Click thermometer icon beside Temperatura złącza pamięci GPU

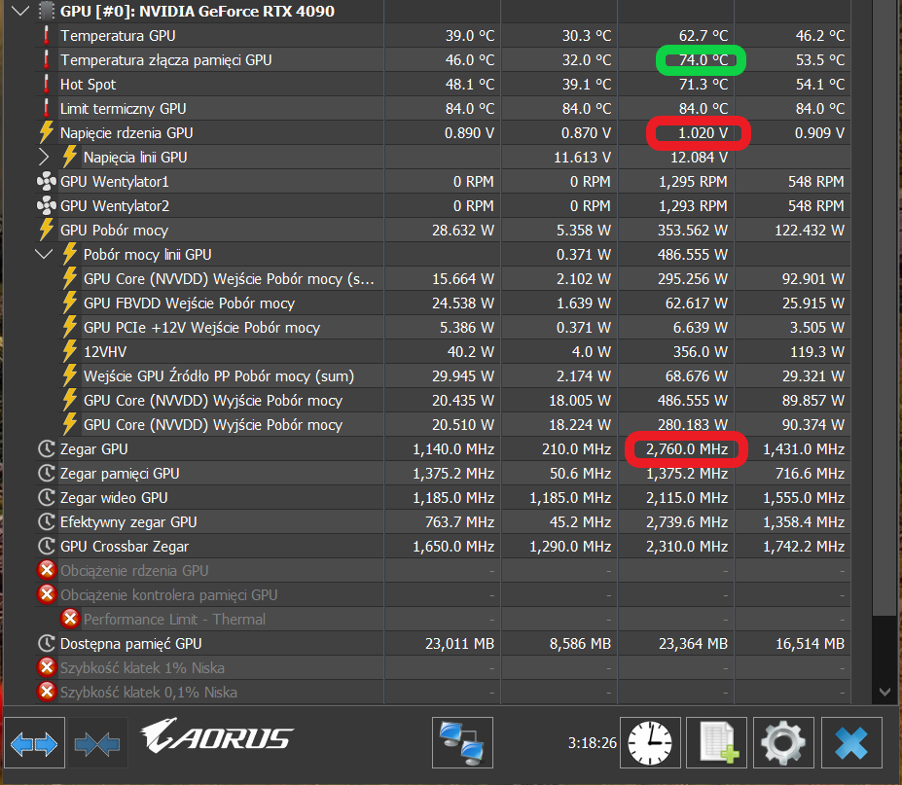click(x=47, y=59)
